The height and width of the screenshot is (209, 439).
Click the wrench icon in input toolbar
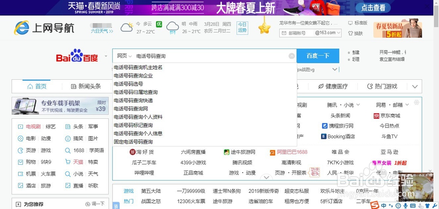pyautogui.click(x=435, y=205)
